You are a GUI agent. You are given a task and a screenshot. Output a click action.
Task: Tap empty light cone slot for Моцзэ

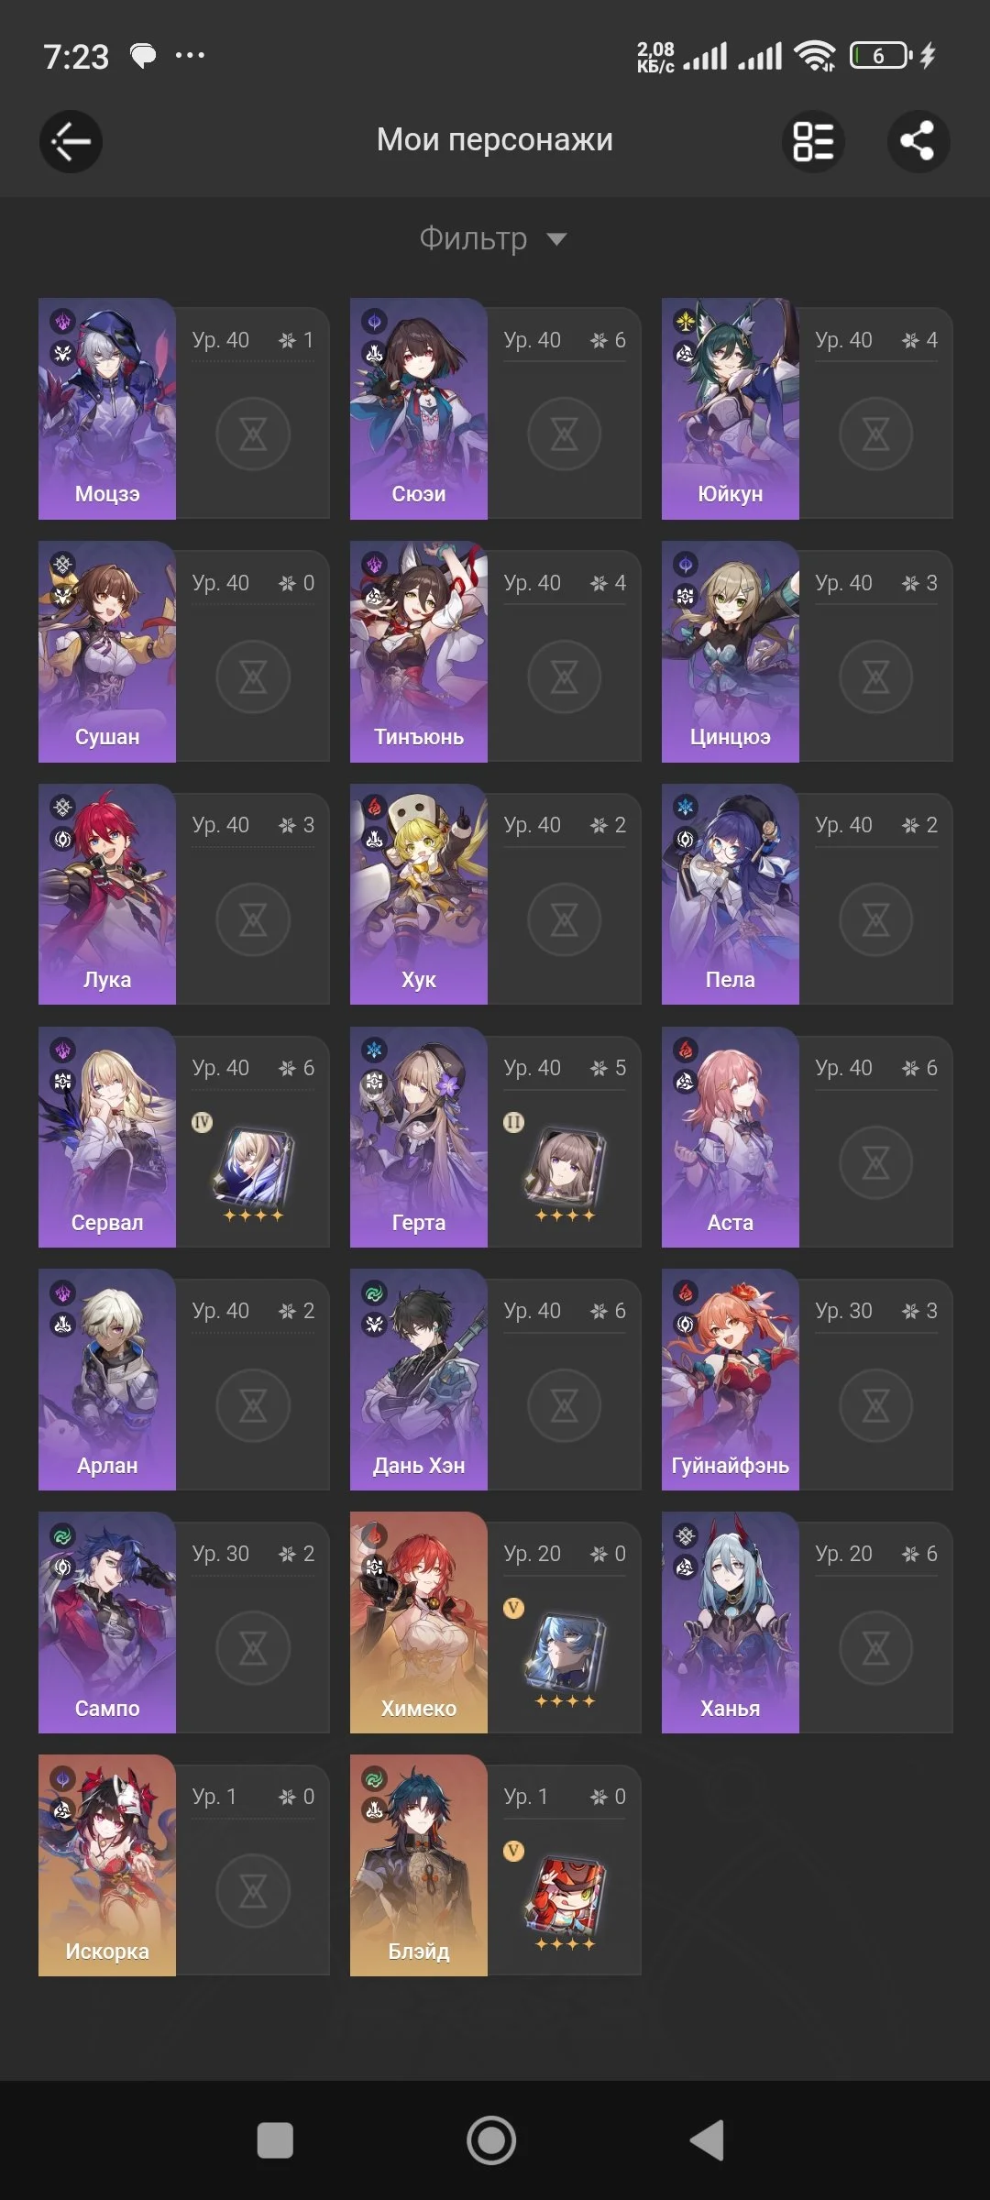(x=253, y=434)
